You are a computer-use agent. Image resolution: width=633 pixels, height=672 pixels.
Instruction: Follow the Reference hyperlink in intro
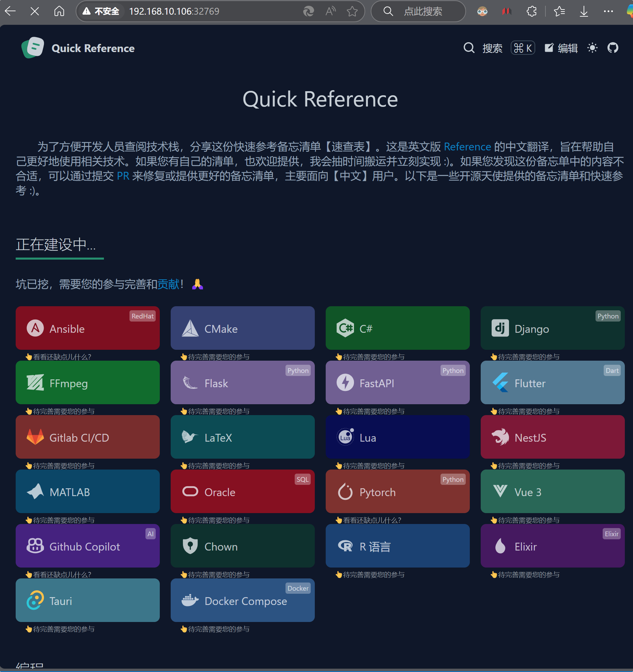tap(467, 147)
